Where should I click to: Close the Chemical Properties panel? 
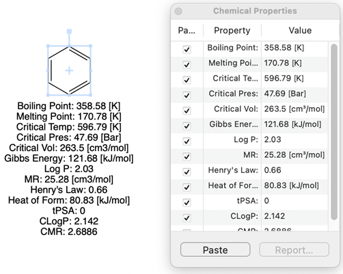(178, 11)
